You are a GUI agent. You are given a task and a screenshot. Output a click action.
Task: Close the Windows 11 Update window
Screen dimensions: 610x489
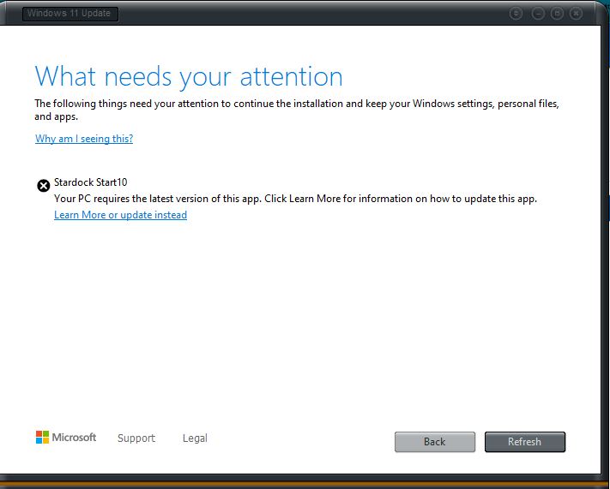[x=577, y=14]
